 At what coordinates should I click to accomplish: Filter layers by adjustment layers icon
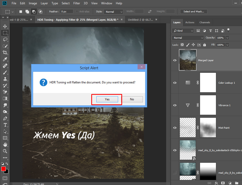[204, 31]
